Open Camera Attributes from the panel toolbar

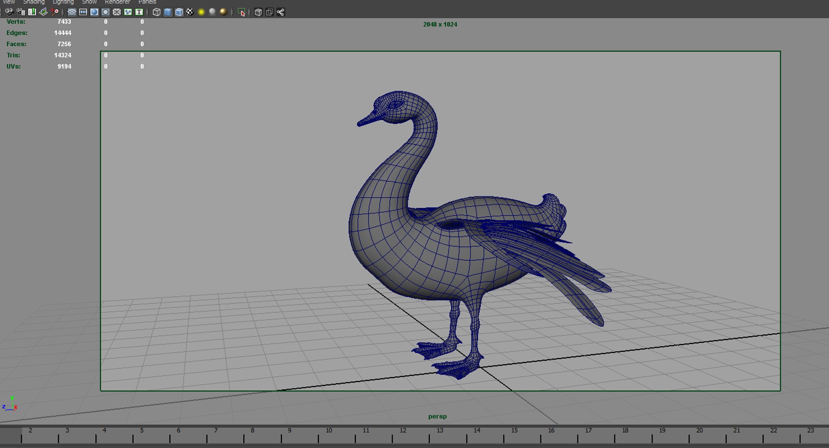point(20,12)
